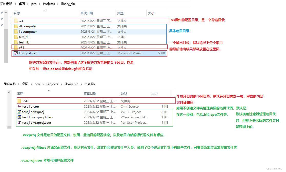Open the .vs folder icon

16,21
